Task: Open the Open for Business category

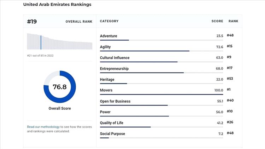Action: point(115,101)
